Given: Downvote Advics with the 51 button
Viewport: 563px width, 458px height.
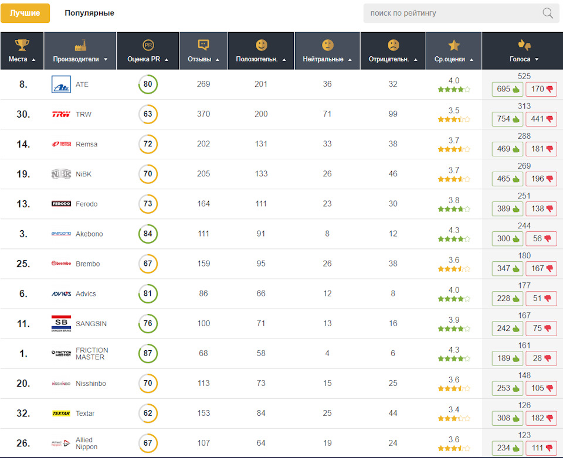Looking at the screenshot, I should click(541, 298).
